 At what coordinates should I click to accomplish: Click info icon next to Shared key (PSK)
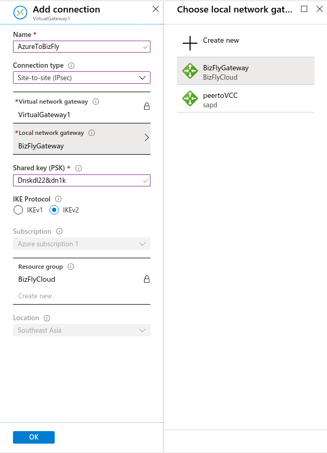[79, 168]
